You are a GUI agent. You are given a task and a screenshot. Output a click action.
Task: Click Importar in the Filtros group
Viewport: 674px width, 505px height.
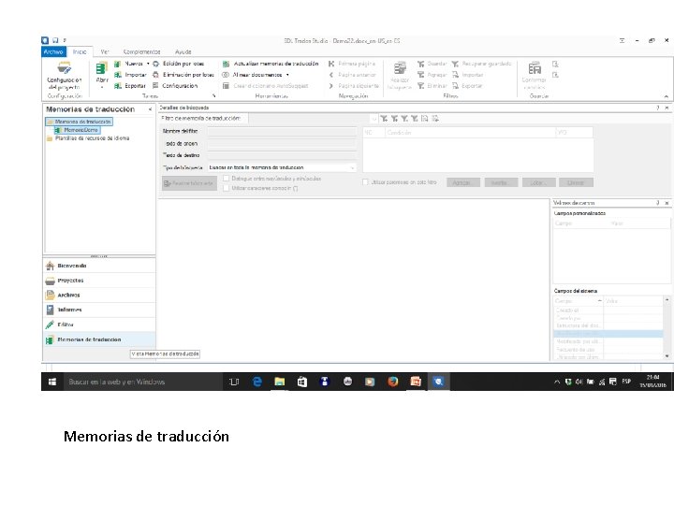pos(468,75)
